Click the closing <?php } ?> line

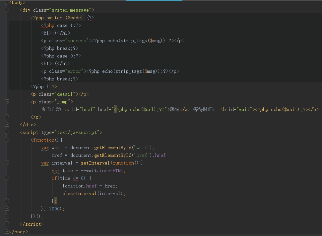(44, 87)
